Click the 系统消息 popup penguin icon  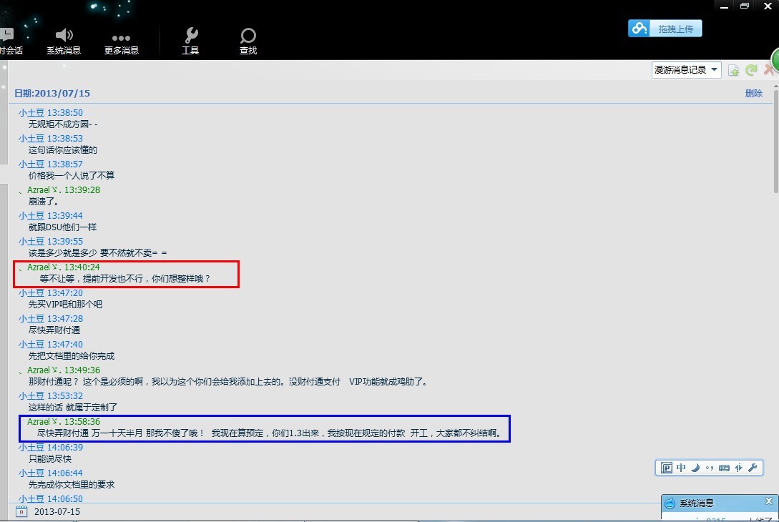670,503
